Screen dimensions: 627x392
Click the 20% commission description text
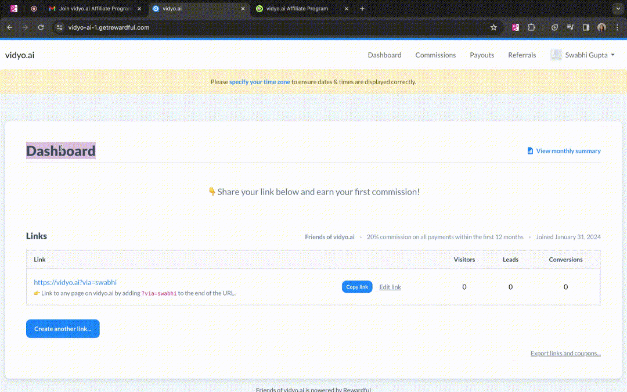point(445,237)
